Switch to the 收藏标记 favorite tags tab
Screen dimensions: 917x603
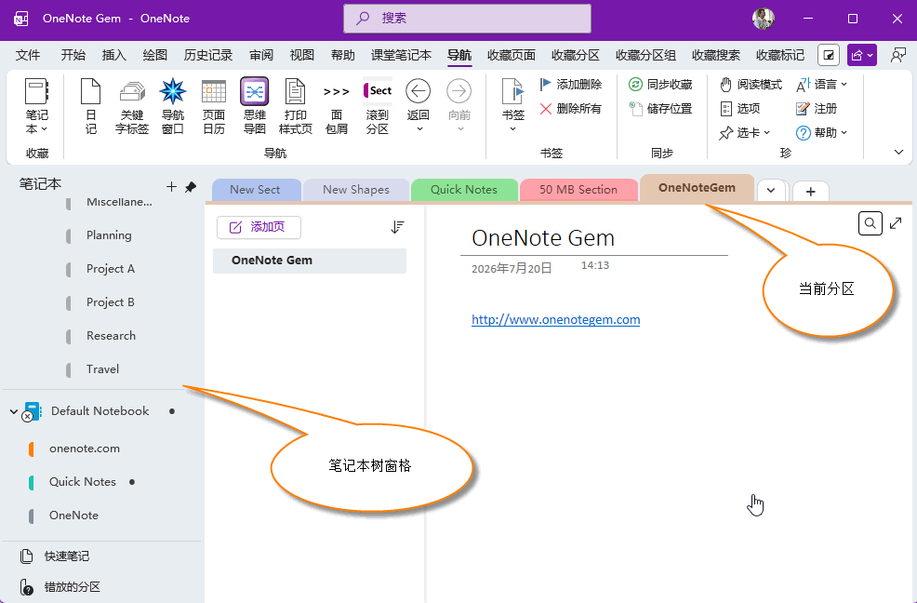pos(779,55)
